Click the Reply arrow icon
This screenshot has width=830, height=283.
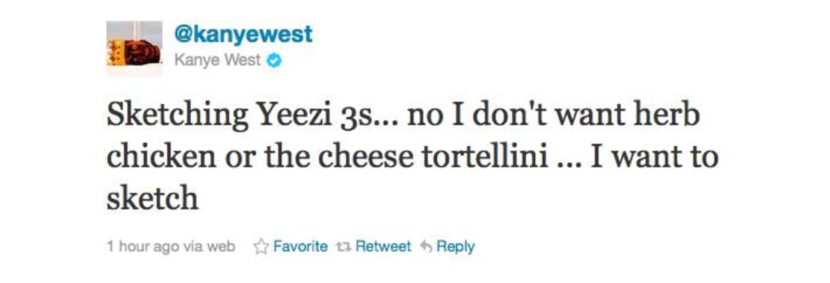[426, 247]
